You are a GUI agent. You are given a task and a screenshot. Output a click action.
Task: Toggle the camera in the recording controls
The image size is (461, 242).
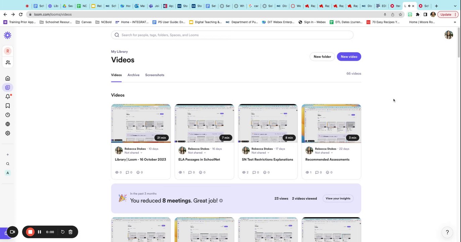tap(12, 232)
